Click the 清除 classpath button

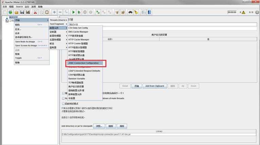click(x=122, y=126)
